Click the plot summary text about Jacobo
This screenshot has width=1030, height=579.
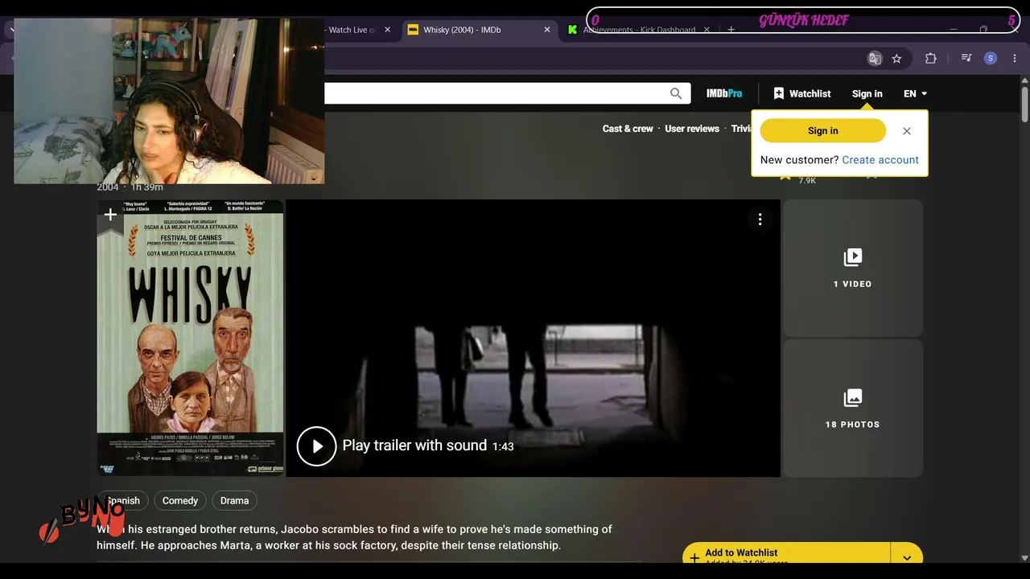click(354, 537)
